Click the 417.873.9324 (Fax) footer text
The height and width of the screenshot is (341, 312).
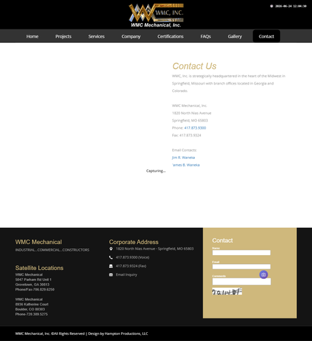[x=131, y=266]
